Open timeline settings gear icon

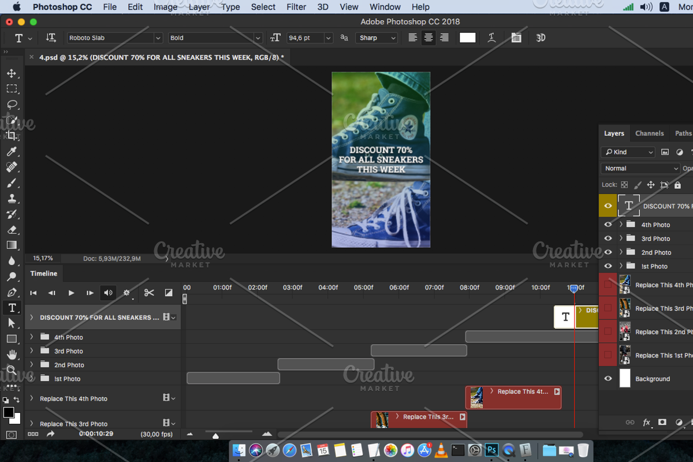click(x=127, y=293)
